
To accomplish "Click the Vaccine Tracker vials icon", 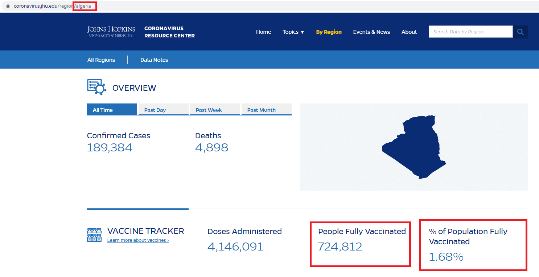I will point(94,235).
